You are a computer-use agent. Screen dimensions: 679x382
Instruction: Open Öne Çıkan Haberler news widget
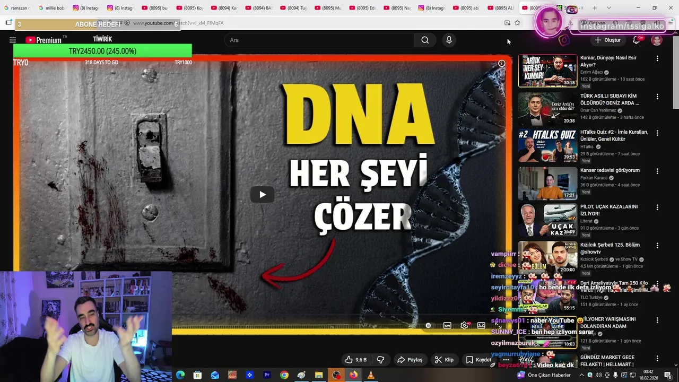coord(544,375)
